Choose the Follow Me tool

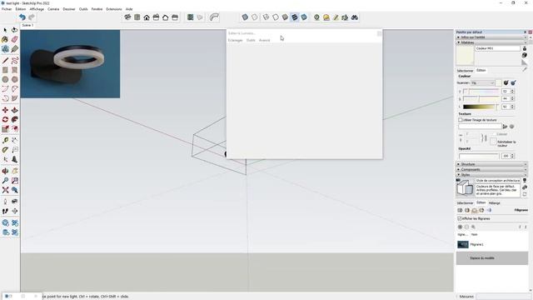point(15,120)
